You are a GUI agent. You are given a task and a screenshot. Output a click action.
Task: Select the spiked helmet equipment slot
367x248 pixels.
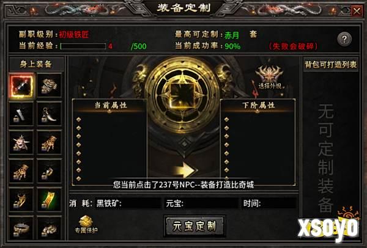point(21,142)
